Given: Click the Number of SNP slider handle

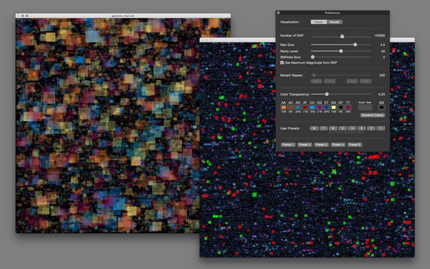Looking at the screenshot, I should tap(342, 36).
